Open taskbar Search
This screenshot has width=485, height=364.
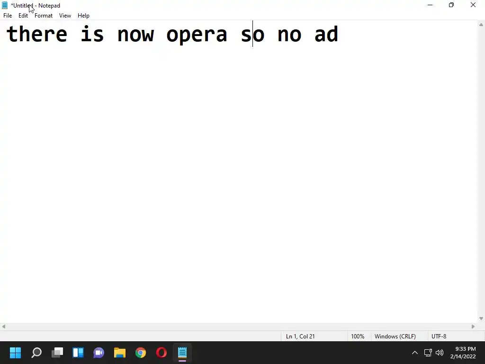point(36,353)
